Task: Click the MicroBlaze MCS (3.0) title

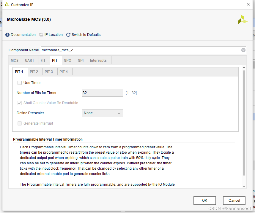Action: pos(29,20)
